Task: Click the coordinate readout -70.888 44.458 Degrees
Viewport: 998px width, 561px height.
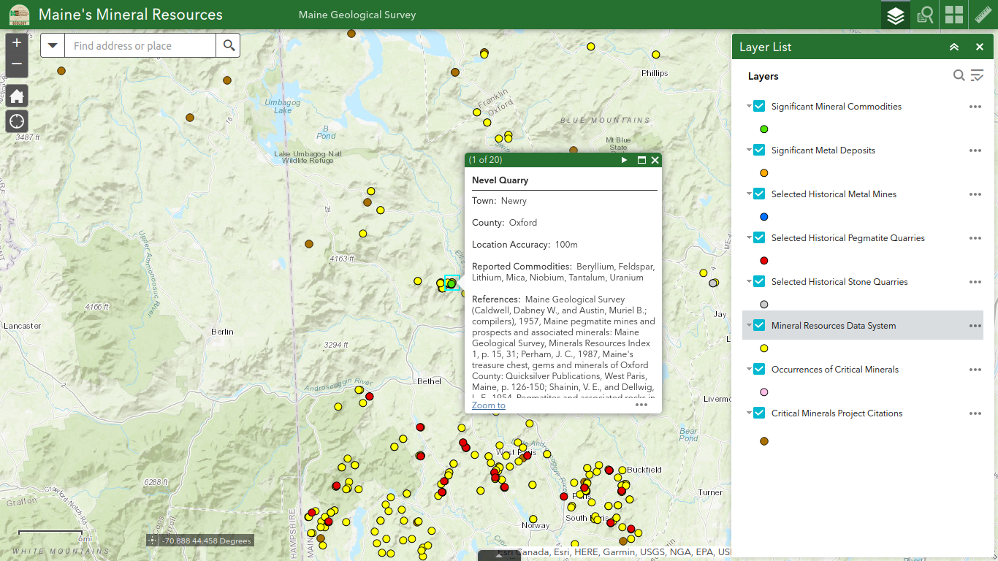Action: [207, 541]
